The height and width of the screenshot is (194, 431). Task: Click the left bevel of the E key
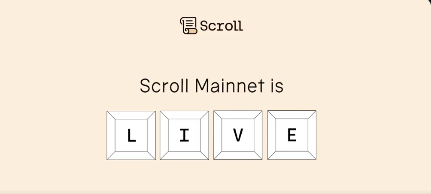(x=271, y=135)
